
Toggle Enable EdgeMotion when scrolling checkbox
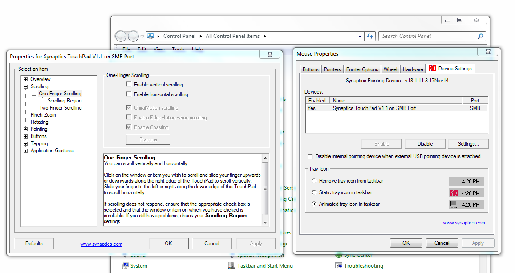[x=129, y=117]
